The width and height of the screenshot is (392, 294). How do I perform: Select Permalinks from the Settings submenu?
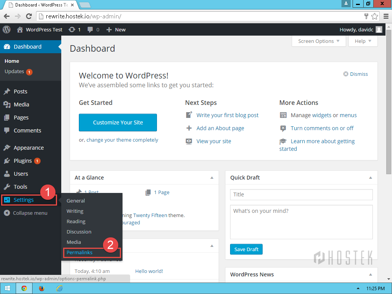(80, 252)
